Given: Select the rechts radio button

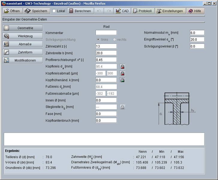Looking at the screenshot, I should pos(114,40).
